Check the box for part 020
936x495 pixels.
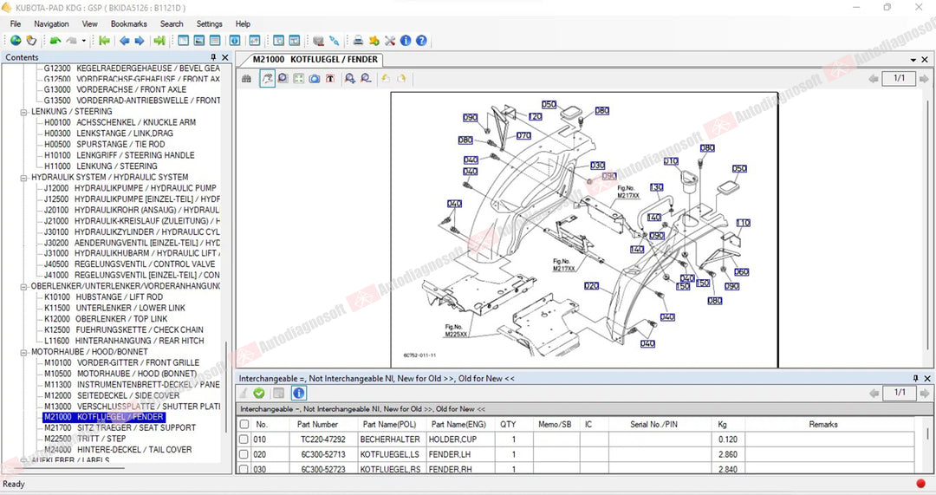(244, 454)
